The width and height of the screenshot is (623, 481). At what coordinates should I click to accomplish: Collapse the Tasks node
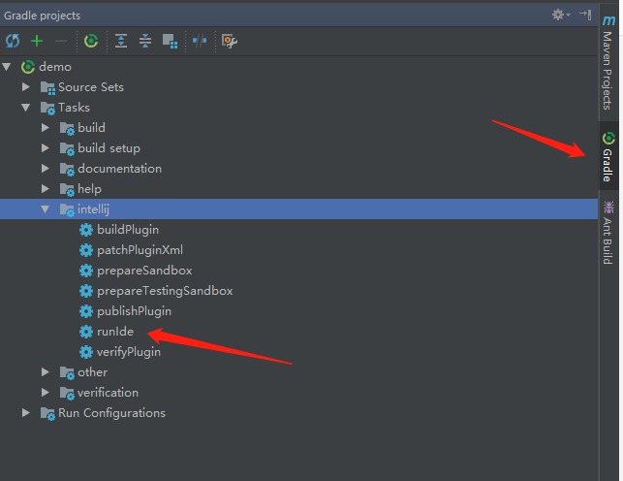(x=26, y=108)
